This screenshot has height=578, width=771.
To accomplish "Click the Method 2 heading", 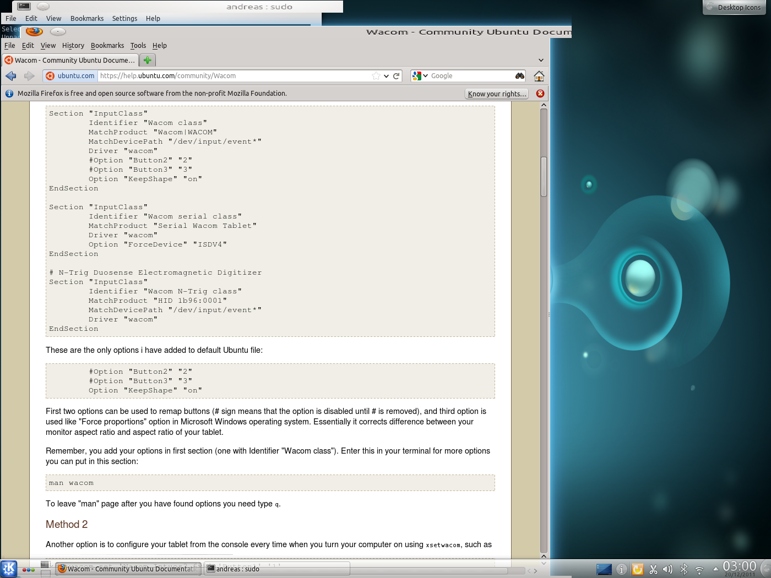I will [x=67, y=525].
